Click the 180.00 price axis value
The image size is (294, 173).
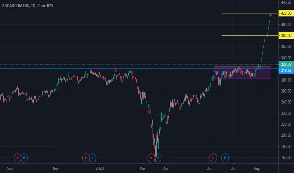(x=286, y=147)
